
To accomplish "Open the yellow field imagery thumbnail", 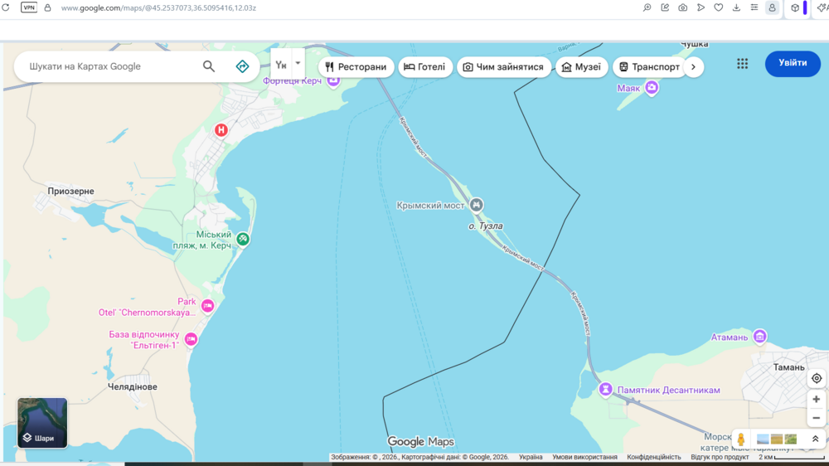I will coord(777,439).
